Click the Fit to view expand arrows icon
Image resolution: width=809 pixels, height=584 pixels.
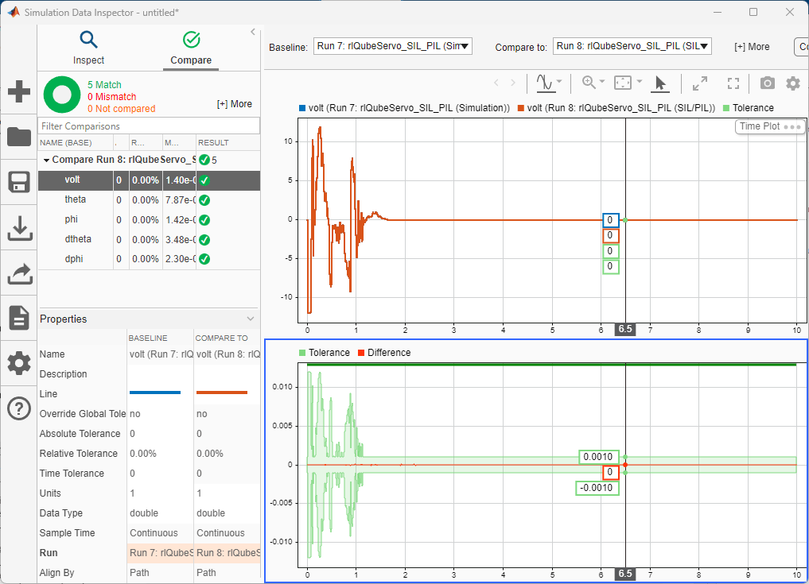coord(700,83)
